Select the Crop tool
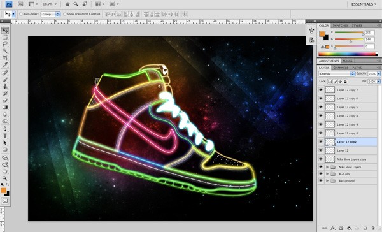The height and width of the screenshot is (232, 382). point(5,58)
